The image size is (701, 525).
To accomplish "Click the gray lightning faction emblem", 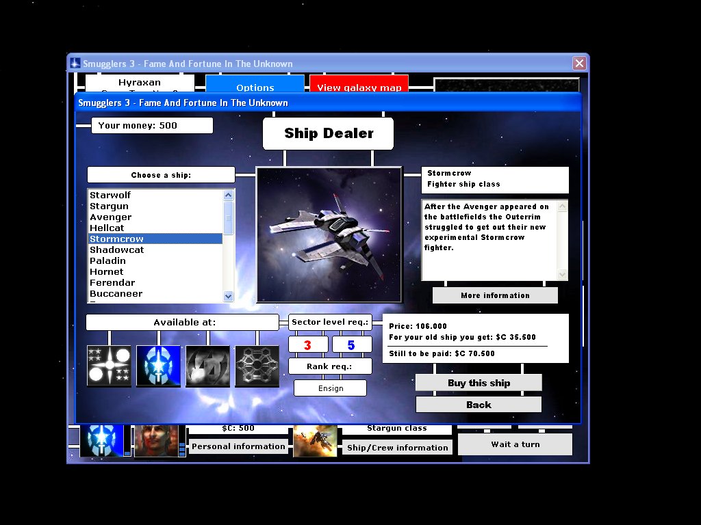I will pos(207,366).
